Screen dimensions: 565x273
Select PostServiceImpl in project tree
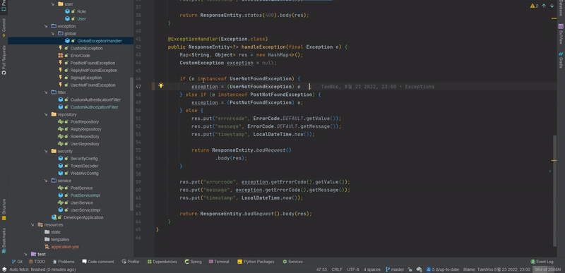pos(85,195)
